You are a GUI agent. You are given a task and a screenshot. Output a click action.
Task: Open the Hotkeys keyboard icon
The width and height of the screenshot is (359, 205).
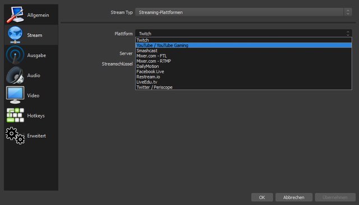pos(15,115)
